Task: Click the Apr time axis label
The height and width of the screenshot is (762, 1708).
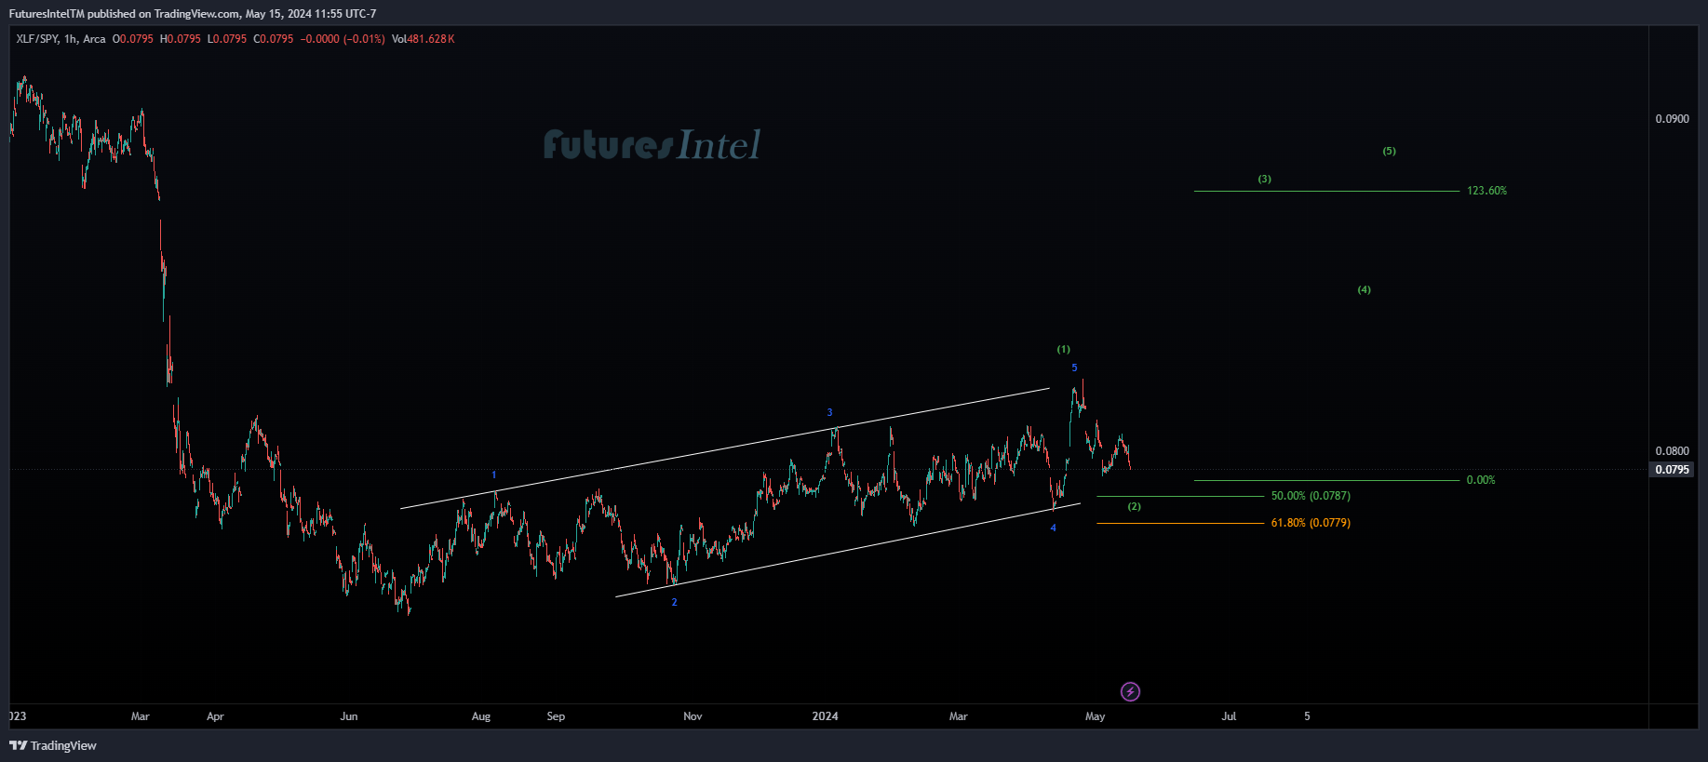Action: (215, 716)
